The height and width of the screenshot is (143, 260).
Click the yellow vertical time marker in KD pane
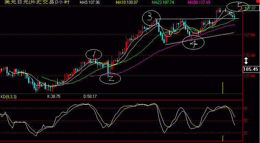[x=223, y=138]
